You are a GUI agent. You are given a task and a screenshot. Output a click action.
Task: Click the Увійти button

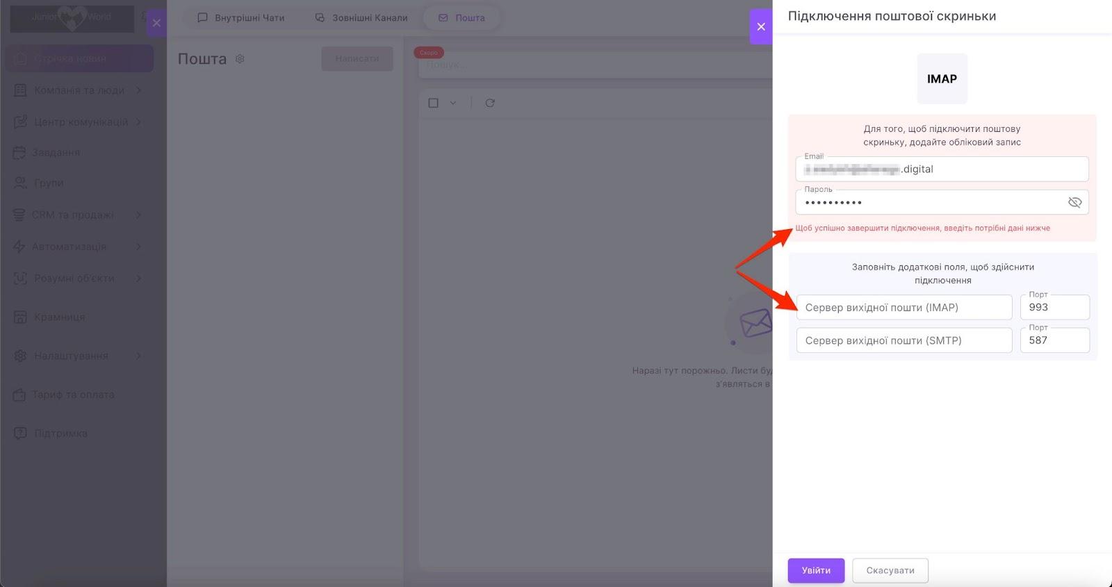(816, 570)
